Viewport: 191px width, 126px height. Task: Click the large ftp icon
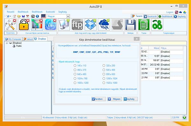[x=77, y=24]
